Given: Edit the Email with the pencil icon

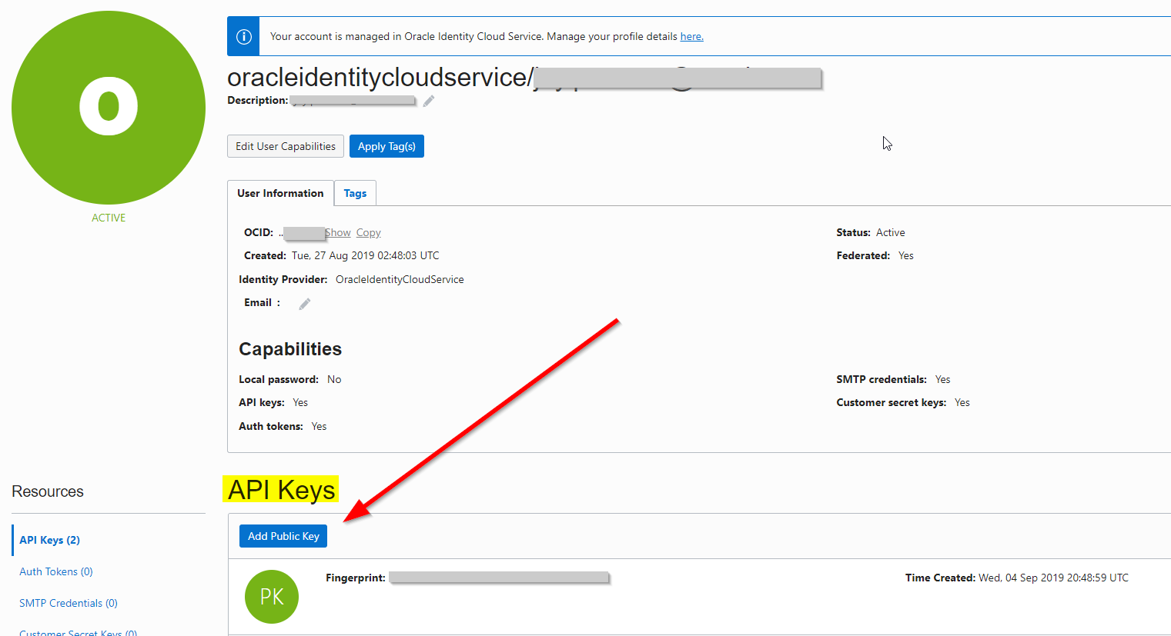Looking at the screenshot, I should pos(305,304).
